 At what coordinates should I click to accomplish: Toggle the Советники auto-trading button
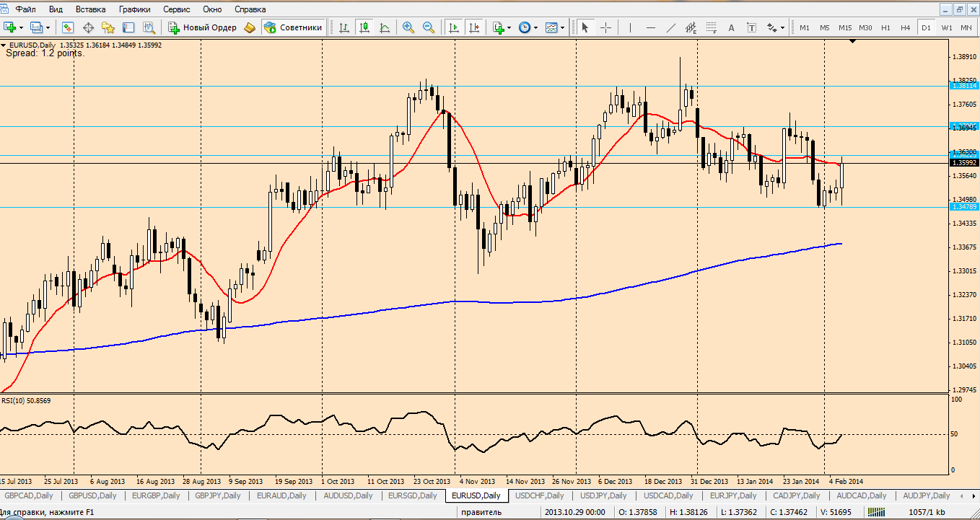click(293, 27)
